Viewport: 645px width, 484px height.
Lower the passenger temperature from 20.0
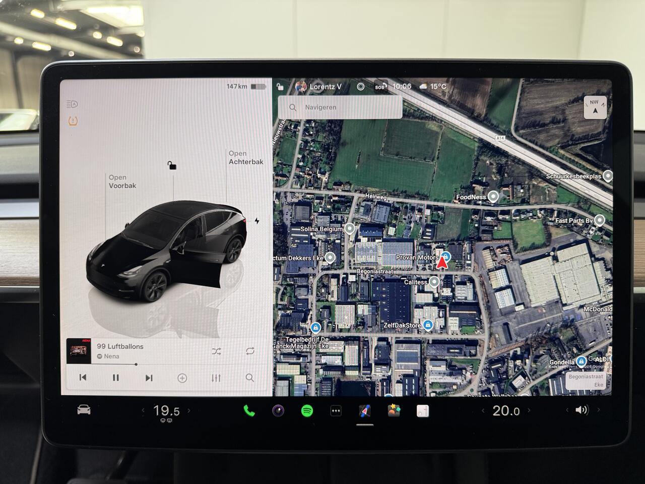[x=483, y=411]
